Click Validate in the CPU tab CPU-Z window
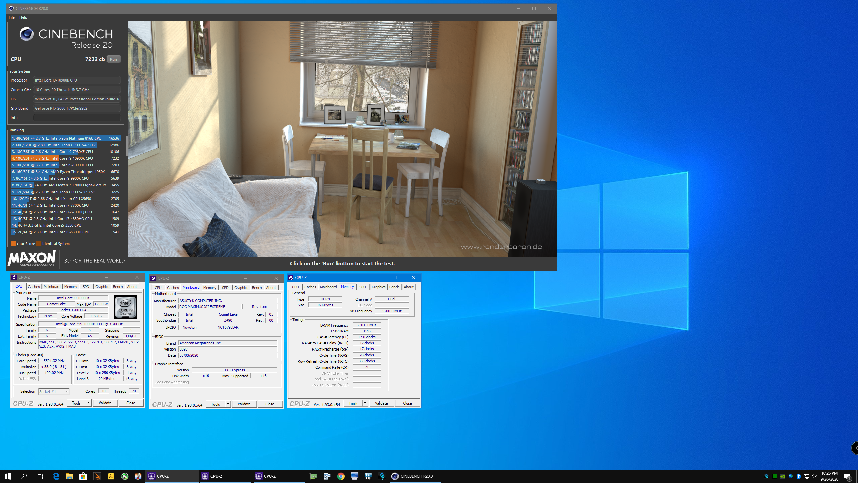The image size is (858, 483). pos(105,403)
